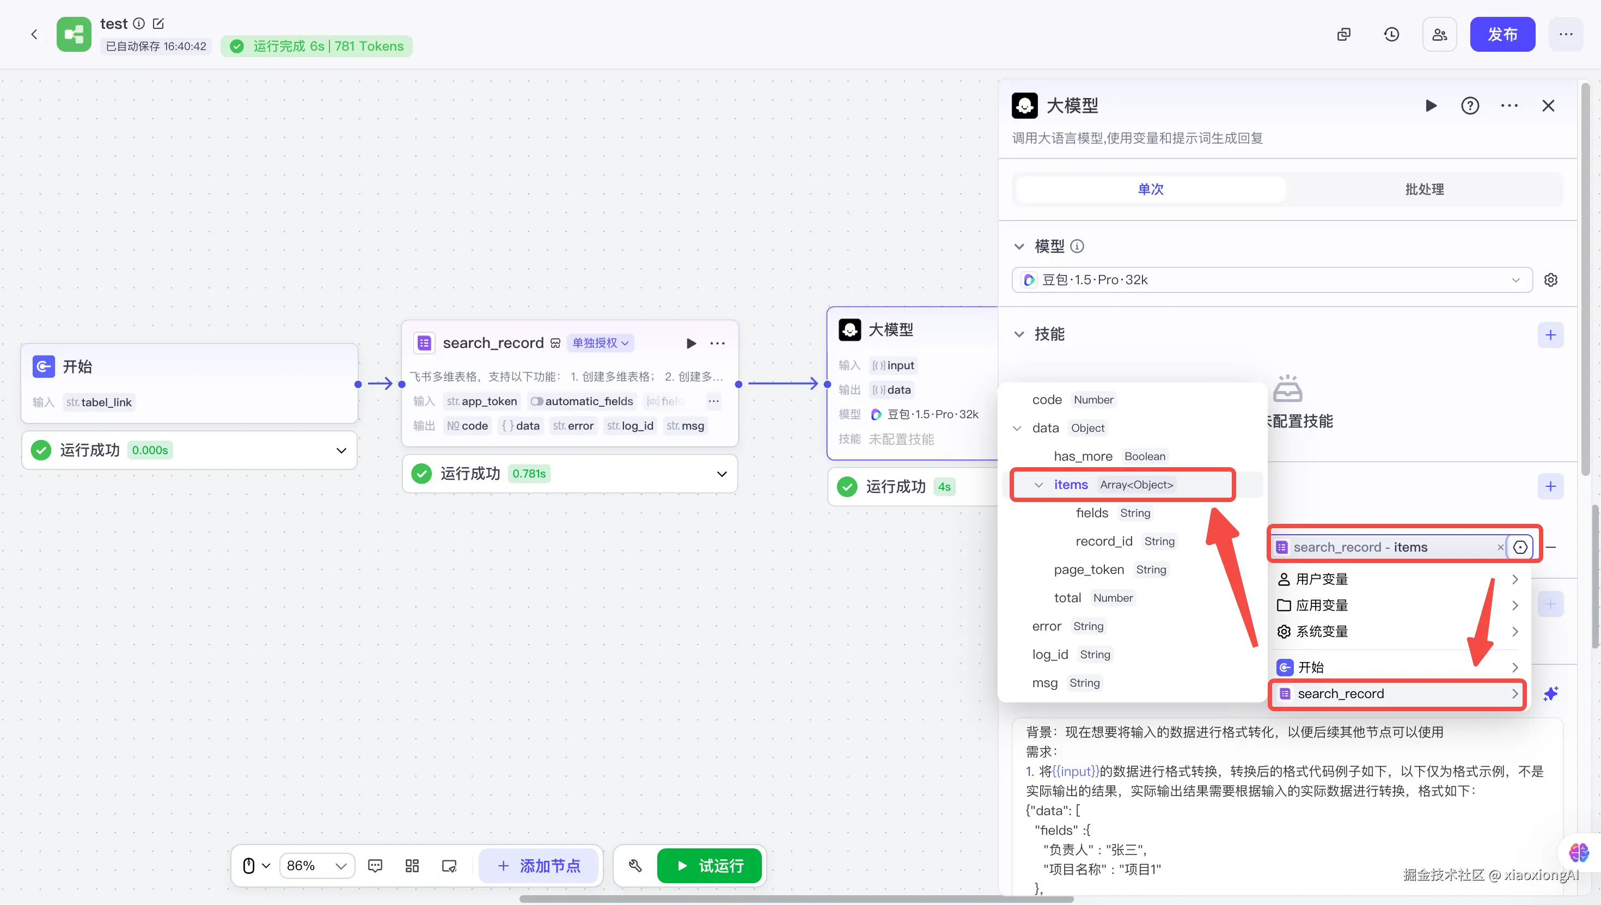
Task: Open the 86% zoom level dropdown
Action: (316, 866)
